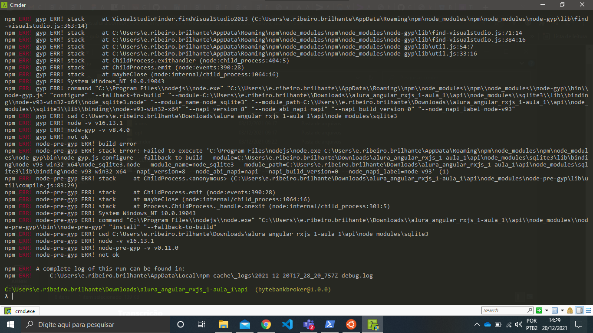
Task: Open Wi-Fi network tray icon
Action: pos(509,324)
